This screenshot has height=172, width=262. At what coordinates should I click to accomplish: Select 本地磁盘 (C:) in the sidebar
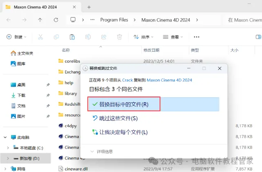pos(28,148)
